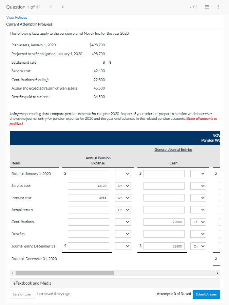This screenshot has width=229, height=305.
Task: Click the previous question chevron
Action: pos(51,6)
